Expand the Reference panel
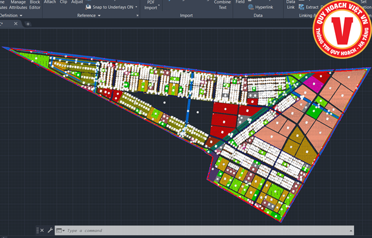Viewport: 372px width, 238px height. pyautogui.click(x=99, y=15)
